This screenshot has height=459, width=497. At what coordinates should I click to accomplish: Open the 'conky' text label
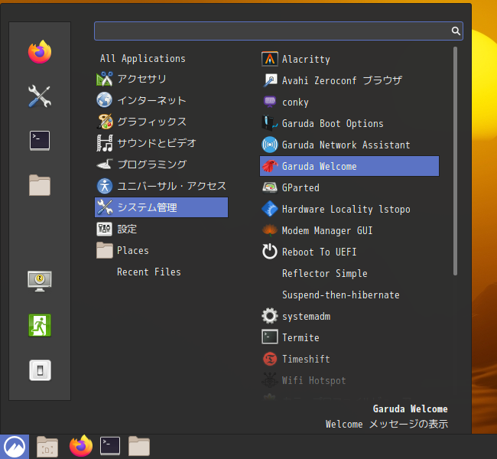pyautogui.click(x=295, y=103)
